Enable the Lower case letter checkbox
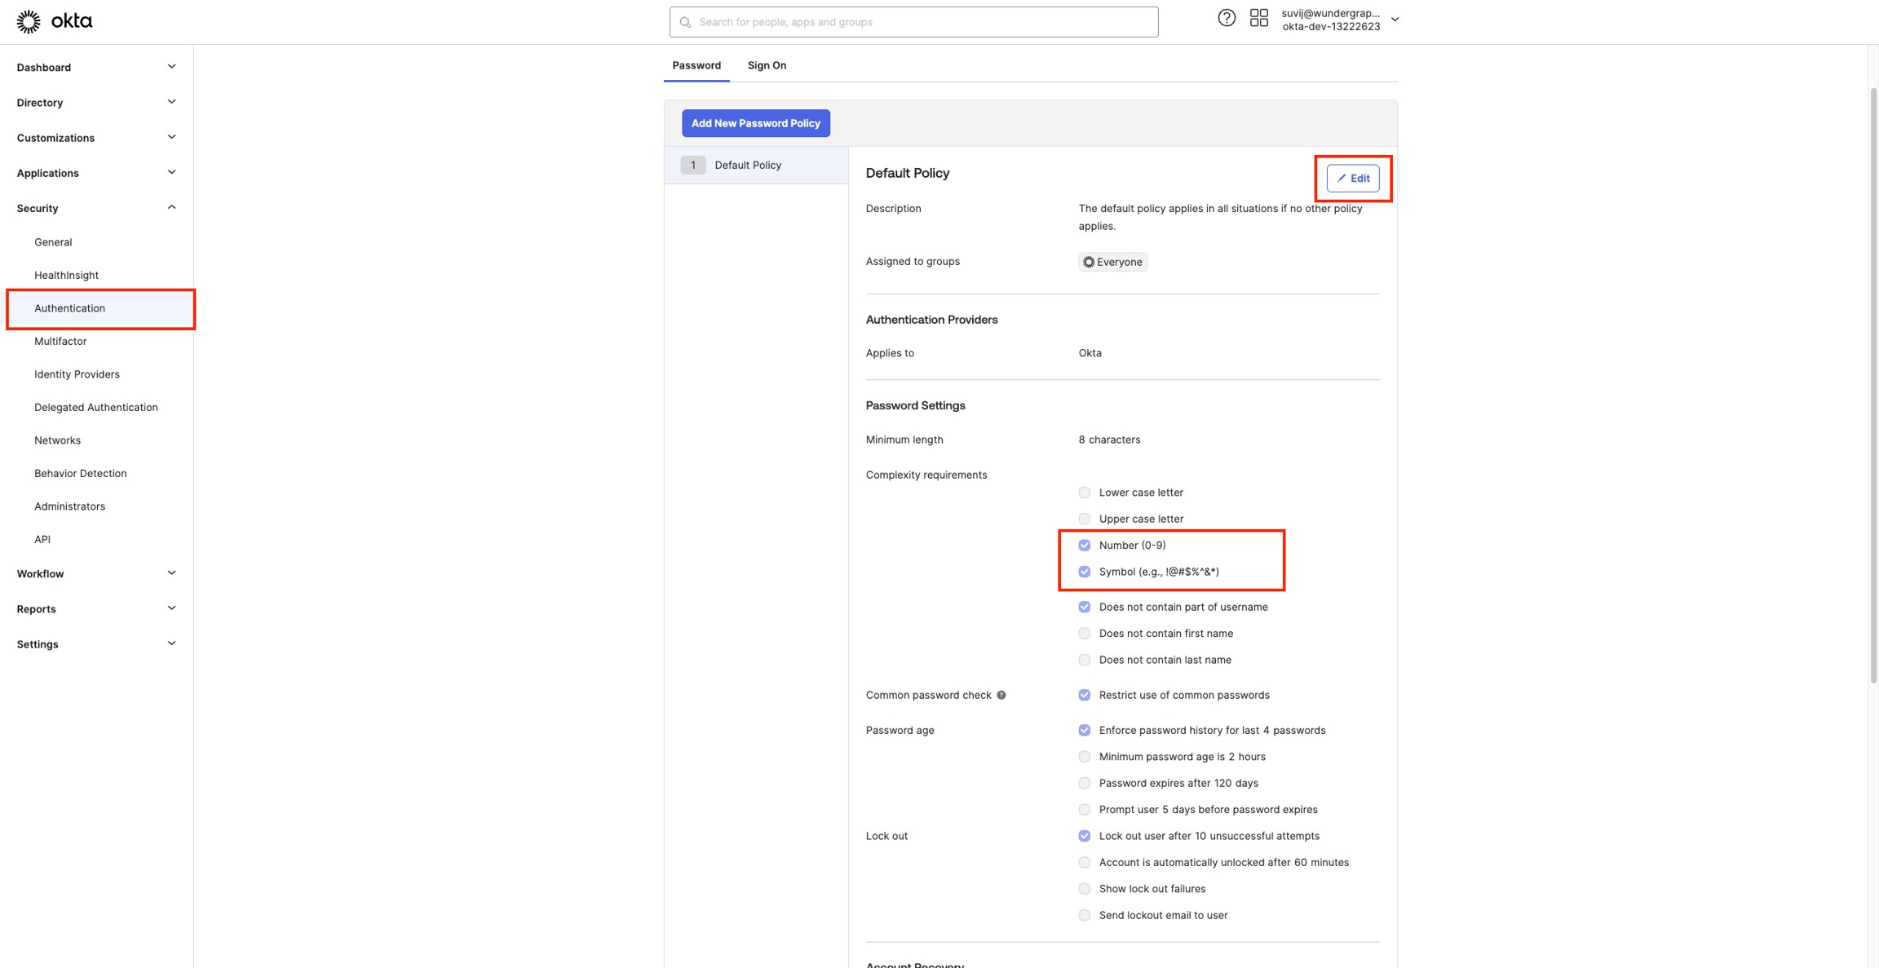Viewport: 1879px width, 968px height. pyautogui.click(x=1084, y=492)
